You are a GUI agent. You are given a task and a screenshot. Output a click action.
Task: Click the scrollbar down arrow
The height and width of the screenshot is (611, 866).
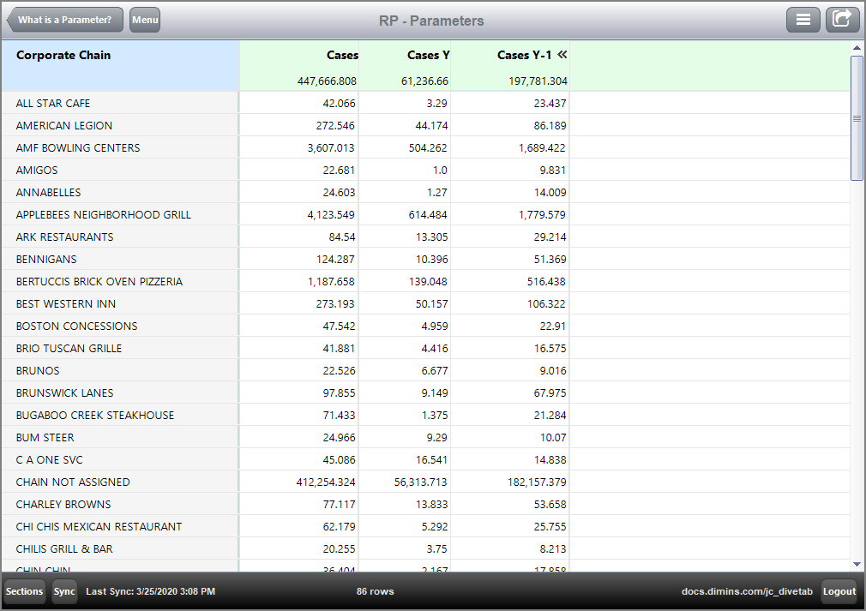[857, 564]
